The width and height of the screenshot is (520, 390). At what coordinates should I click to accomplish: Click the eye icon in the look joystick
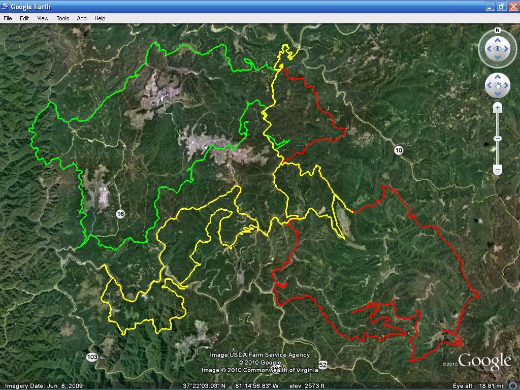498,49
